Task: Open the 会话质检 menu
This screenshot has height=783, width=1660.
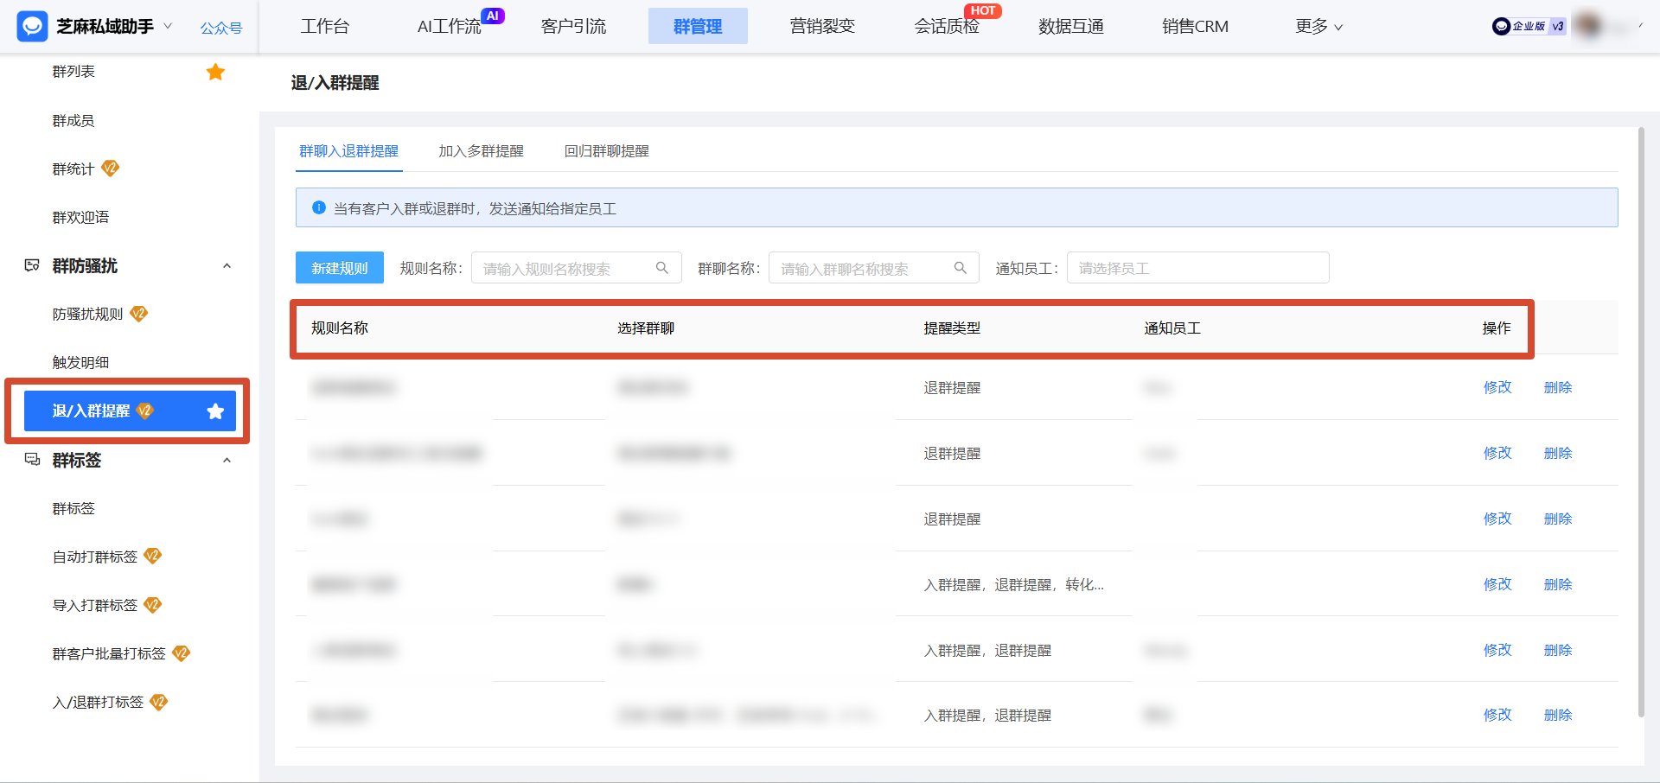Action: tap(947, 26)
